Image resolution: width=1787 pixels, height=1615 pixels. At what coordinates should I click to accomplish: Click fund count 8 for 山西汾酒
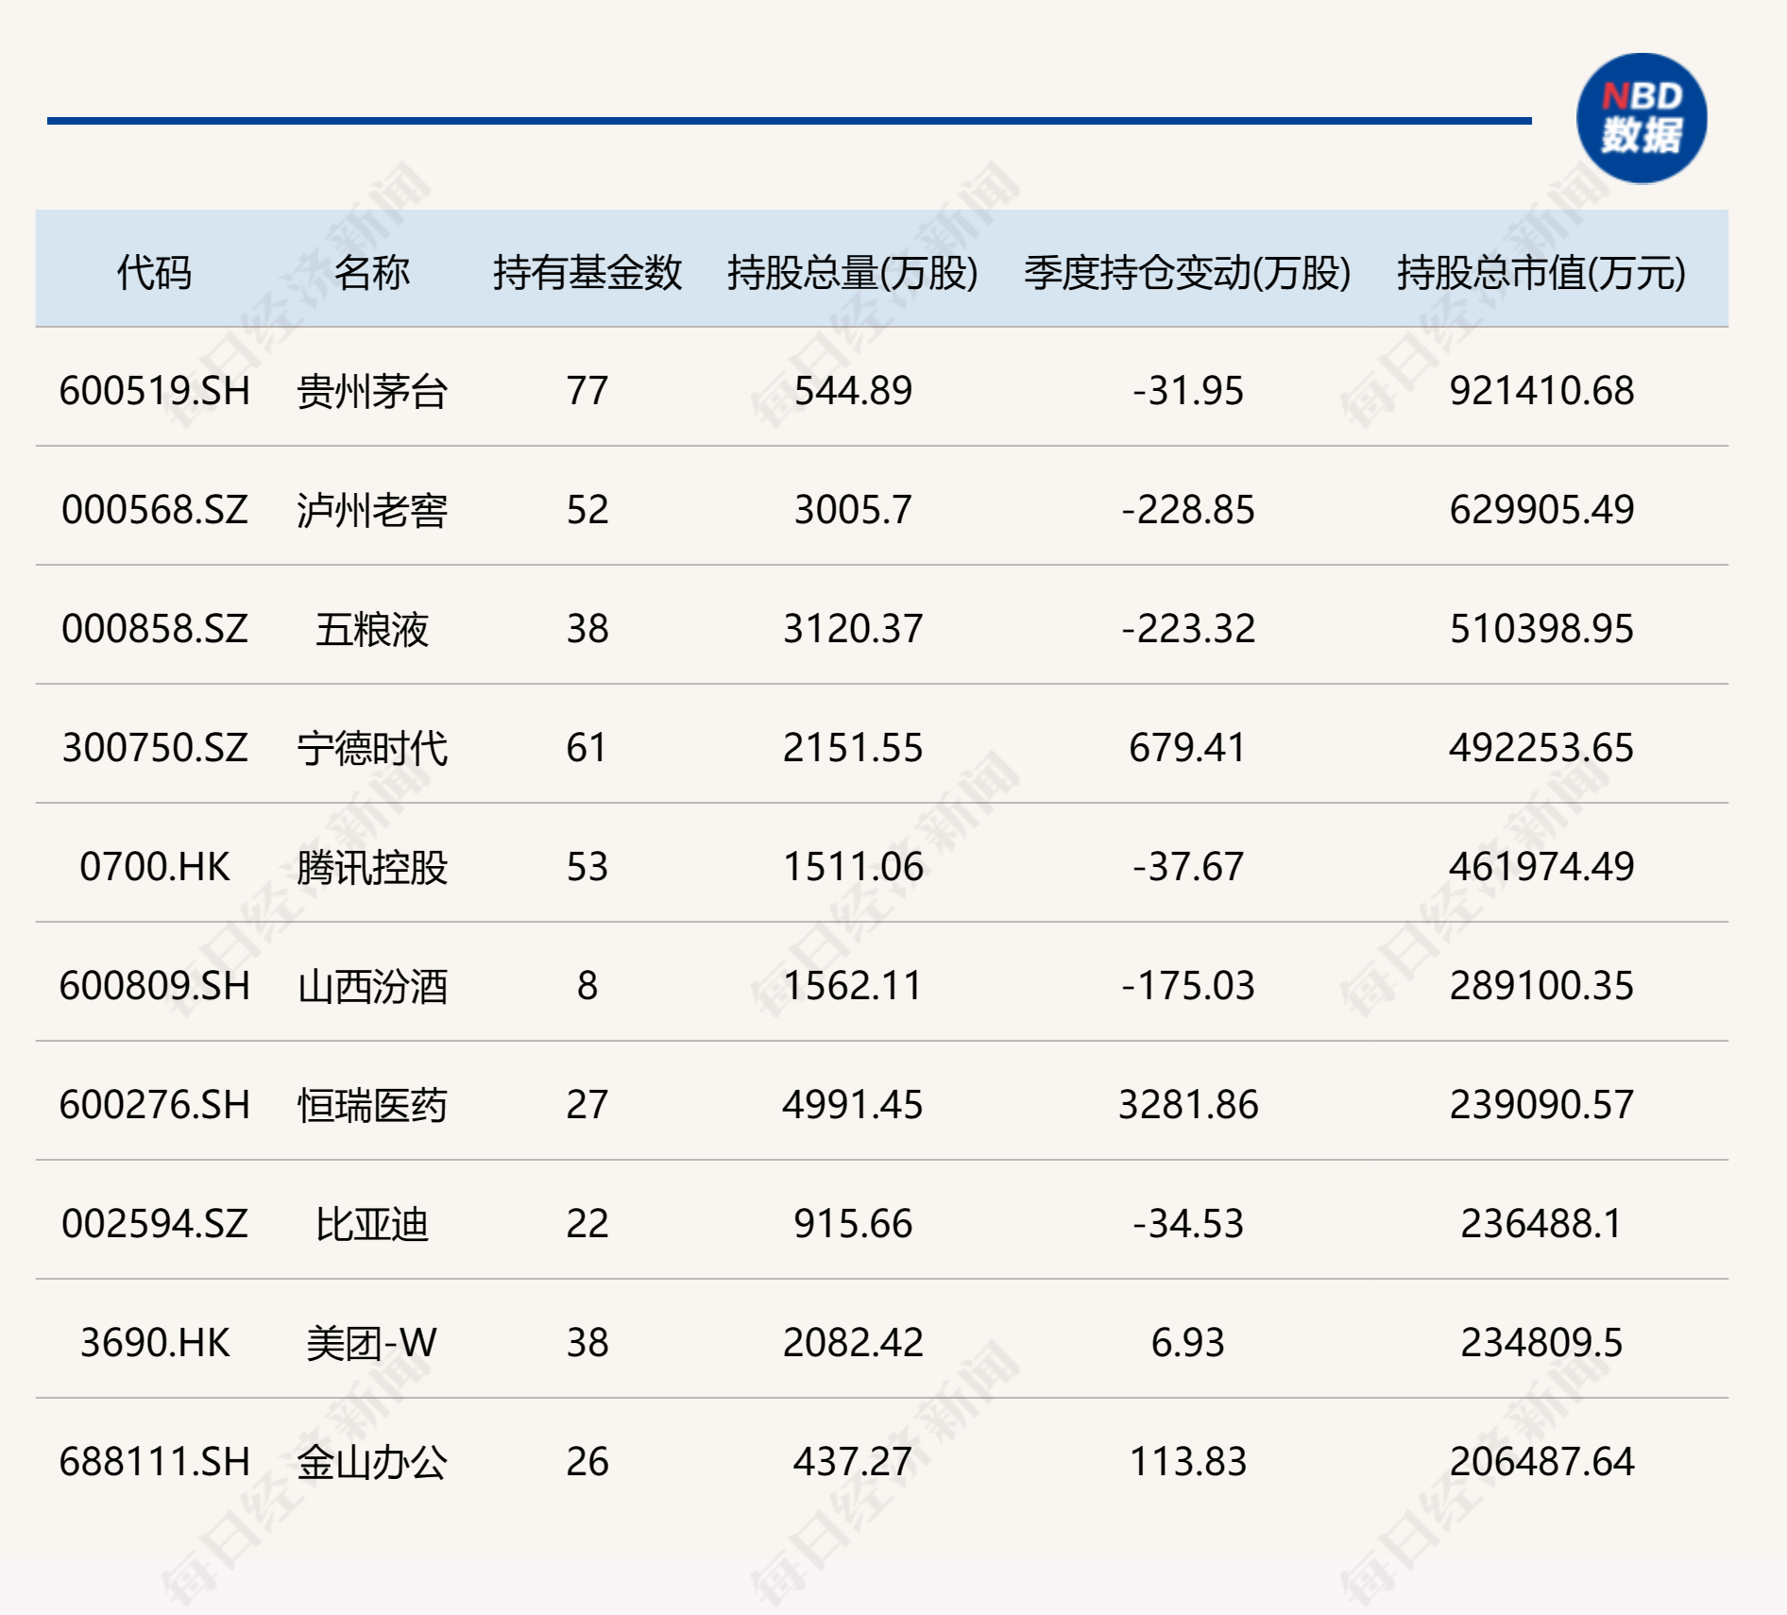[x=587, y=986]
